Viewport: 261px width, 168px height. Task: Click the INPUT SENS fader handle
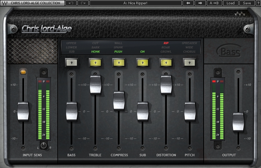[x=23, y=111]
